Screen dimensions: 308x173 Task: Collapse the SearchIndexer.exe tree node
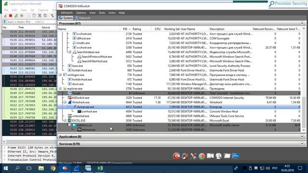click(x=70, y=52)
